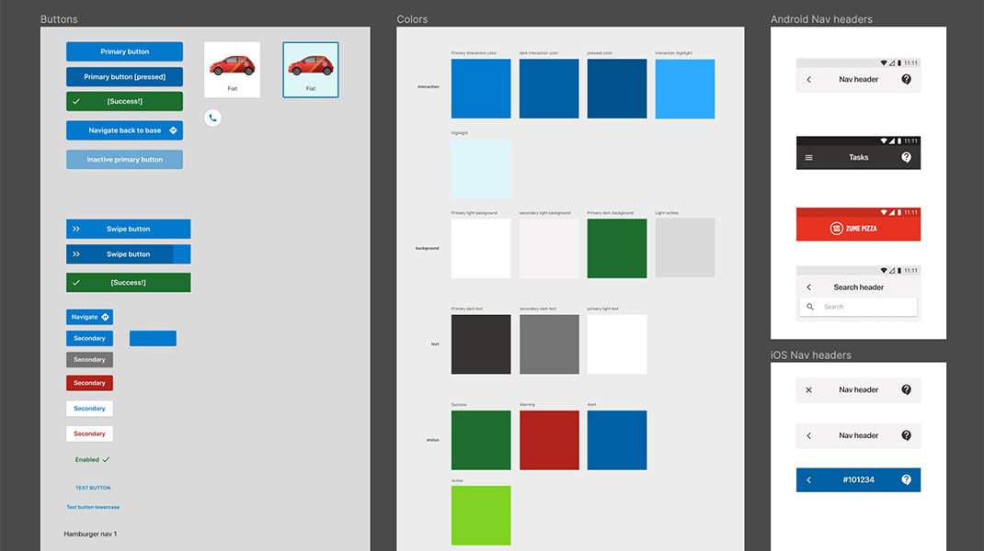The image size is (984, 551).
Task: Click the Text button lowercase link
Action: [93, 507]
